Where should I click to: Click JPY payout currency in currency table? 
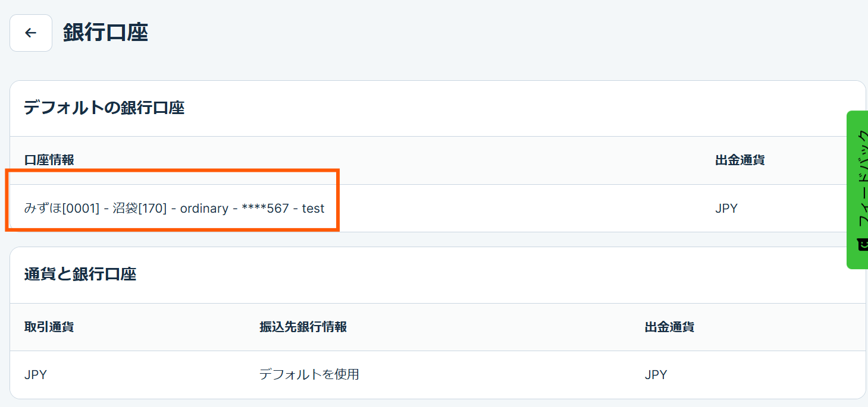[x=656, y=375]
